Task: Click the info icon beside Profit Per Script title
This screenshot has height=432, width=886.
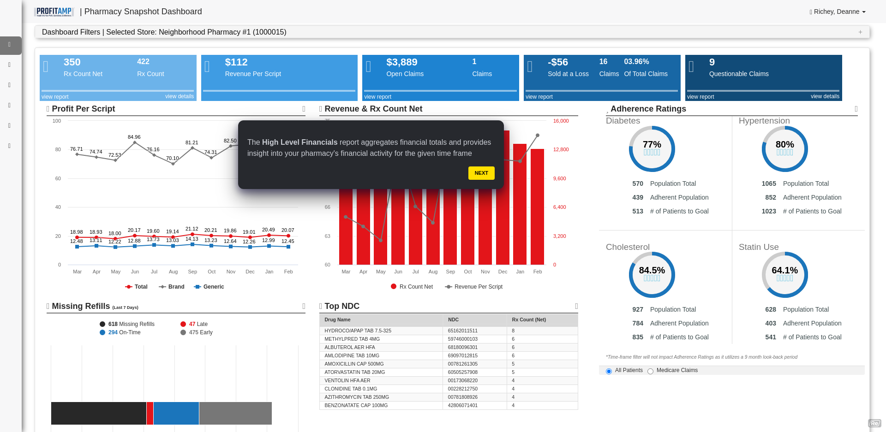Action: [x=48, y=109]
